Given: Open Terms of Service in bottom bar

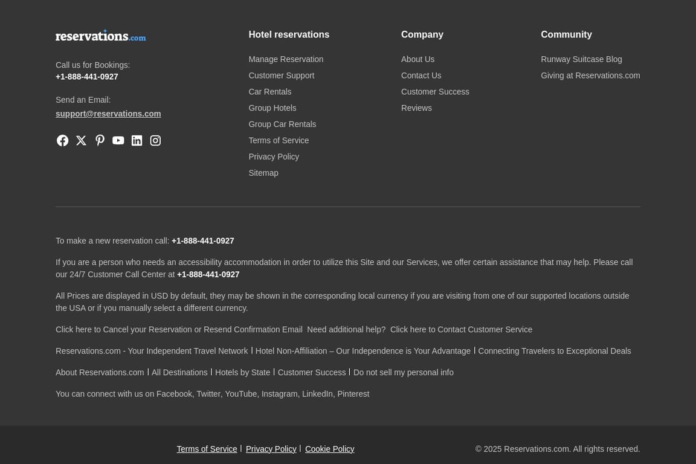Looking at the screenshot, I should pos(207,449).
